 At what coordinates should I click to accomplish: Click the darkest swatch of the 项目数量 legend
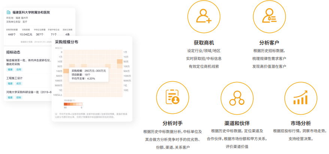point(65,104)
